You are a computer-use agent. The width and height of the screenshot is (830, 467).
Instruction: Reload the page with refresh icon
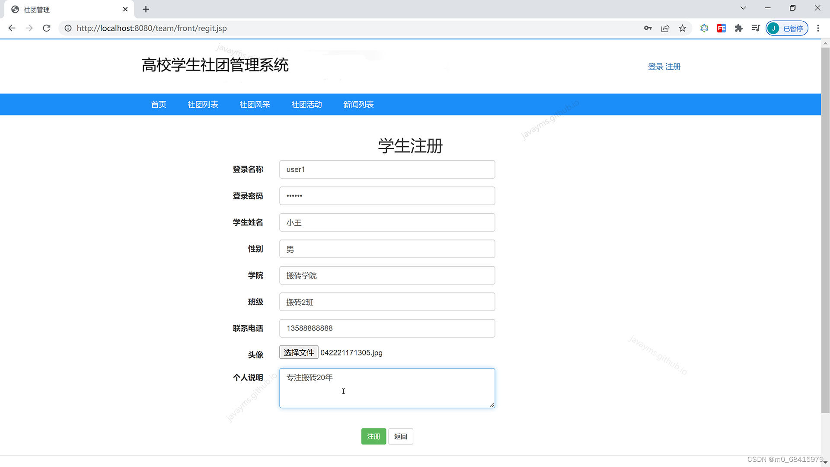pyautogui.click(x=47, y=28)
